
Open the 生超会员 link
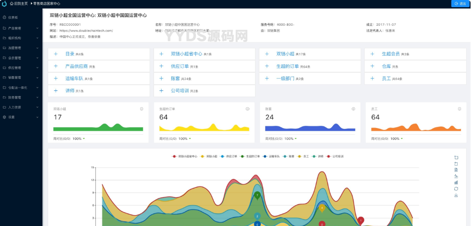(x=390, y=54)
